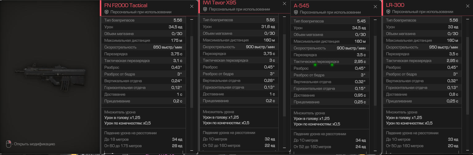
Task: Click the 24 ед falloff value in A-545 panel
Action: point(361,147)
